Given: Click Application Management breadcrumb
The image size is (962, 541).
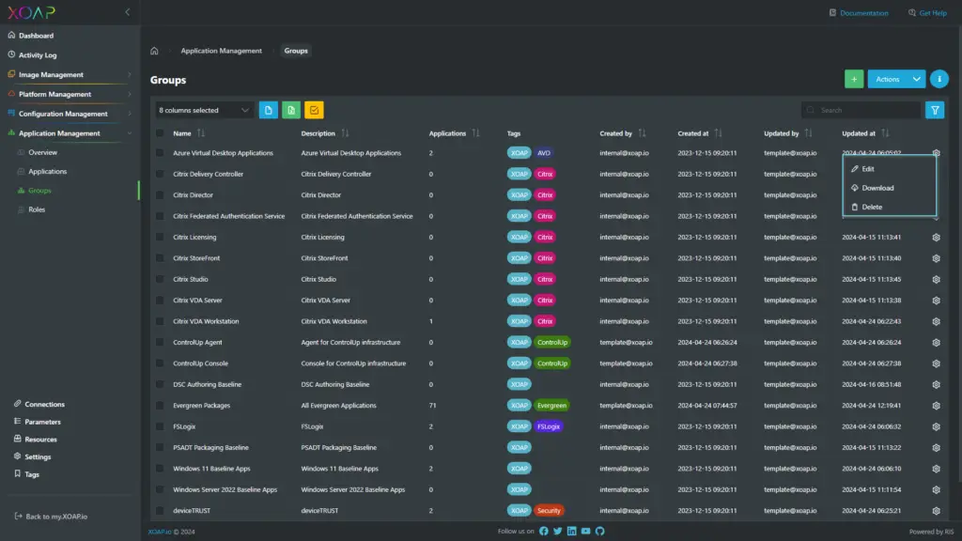Looking at the screenshot, I should click(221, 51).
